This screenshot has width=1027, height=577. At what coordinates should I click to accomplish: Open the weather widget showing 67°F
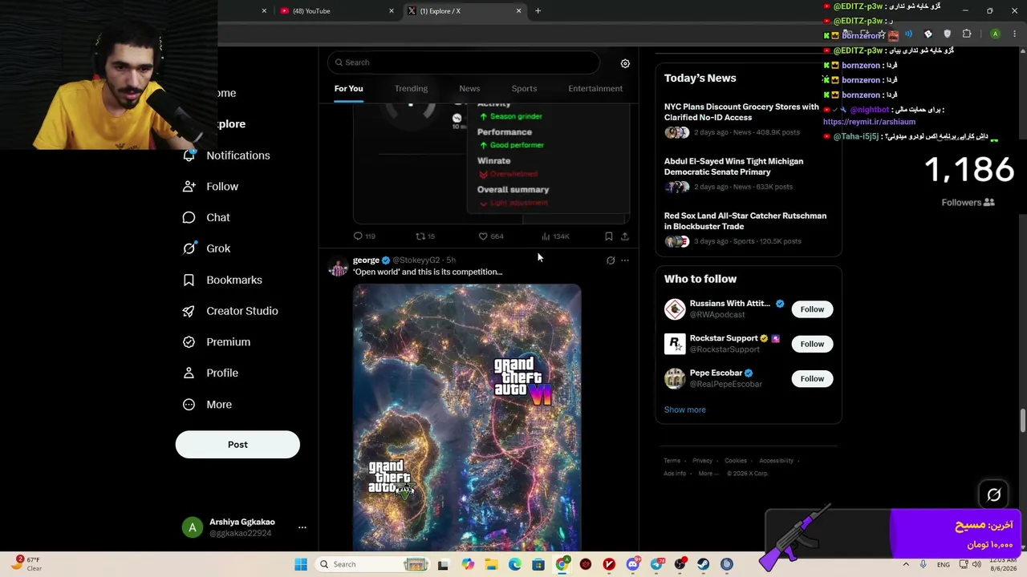point(26,564)
